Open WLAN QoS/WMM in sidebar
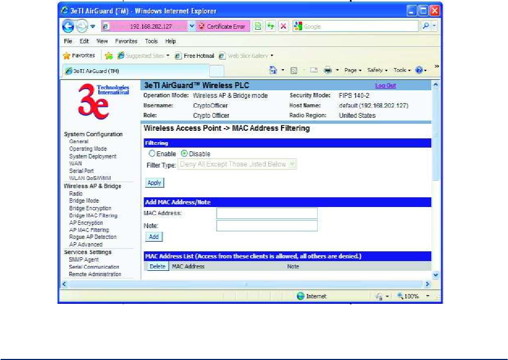This screenshot has height=360, width=508. coord(90,178)
